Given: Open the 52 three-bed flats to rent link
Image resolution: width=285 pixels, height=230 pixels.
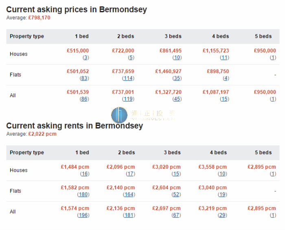Looking at the screenshot, I should point(176,195).
